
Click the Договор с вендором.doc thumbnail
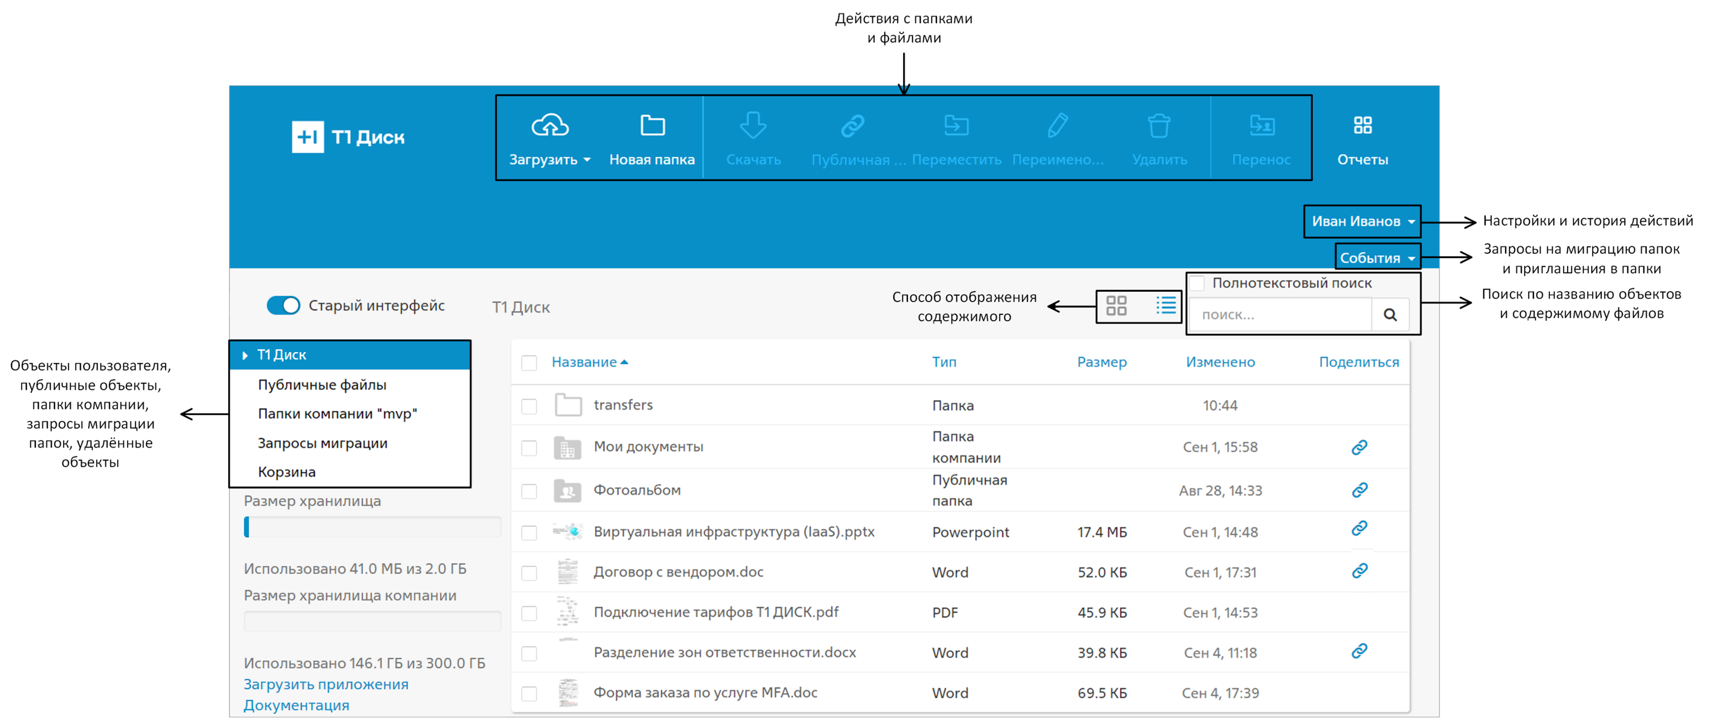click(568, 572)
